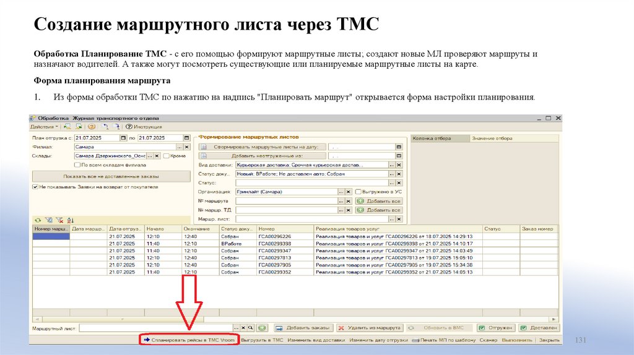Screen dimensions: 634x355
Task: Uncheck Не показывать Заявки на возврат
Action: tap(35, 187)
